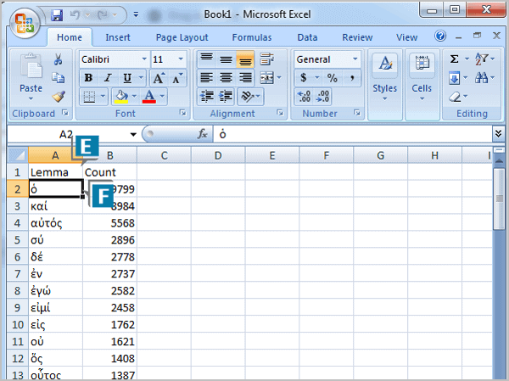Switch to the Page Layout tab
The image size is (509, 381).
[x=182, y=37]
